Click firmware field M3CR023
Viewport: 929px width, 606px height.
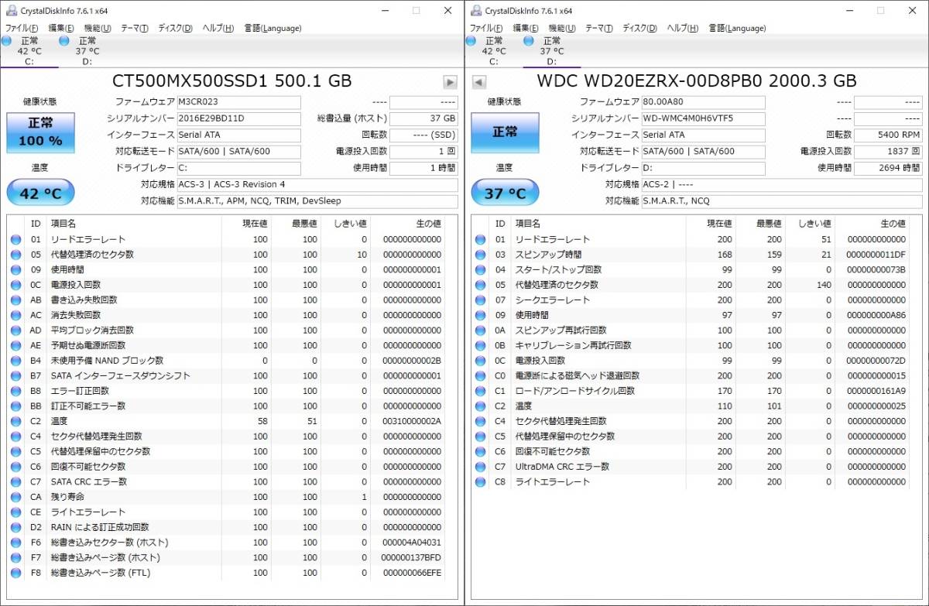[x=238, y=102]
